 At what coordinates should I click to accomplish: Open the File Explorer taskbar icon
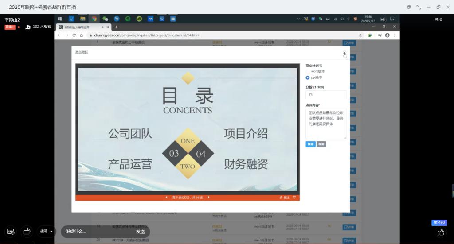click(83, 19)
